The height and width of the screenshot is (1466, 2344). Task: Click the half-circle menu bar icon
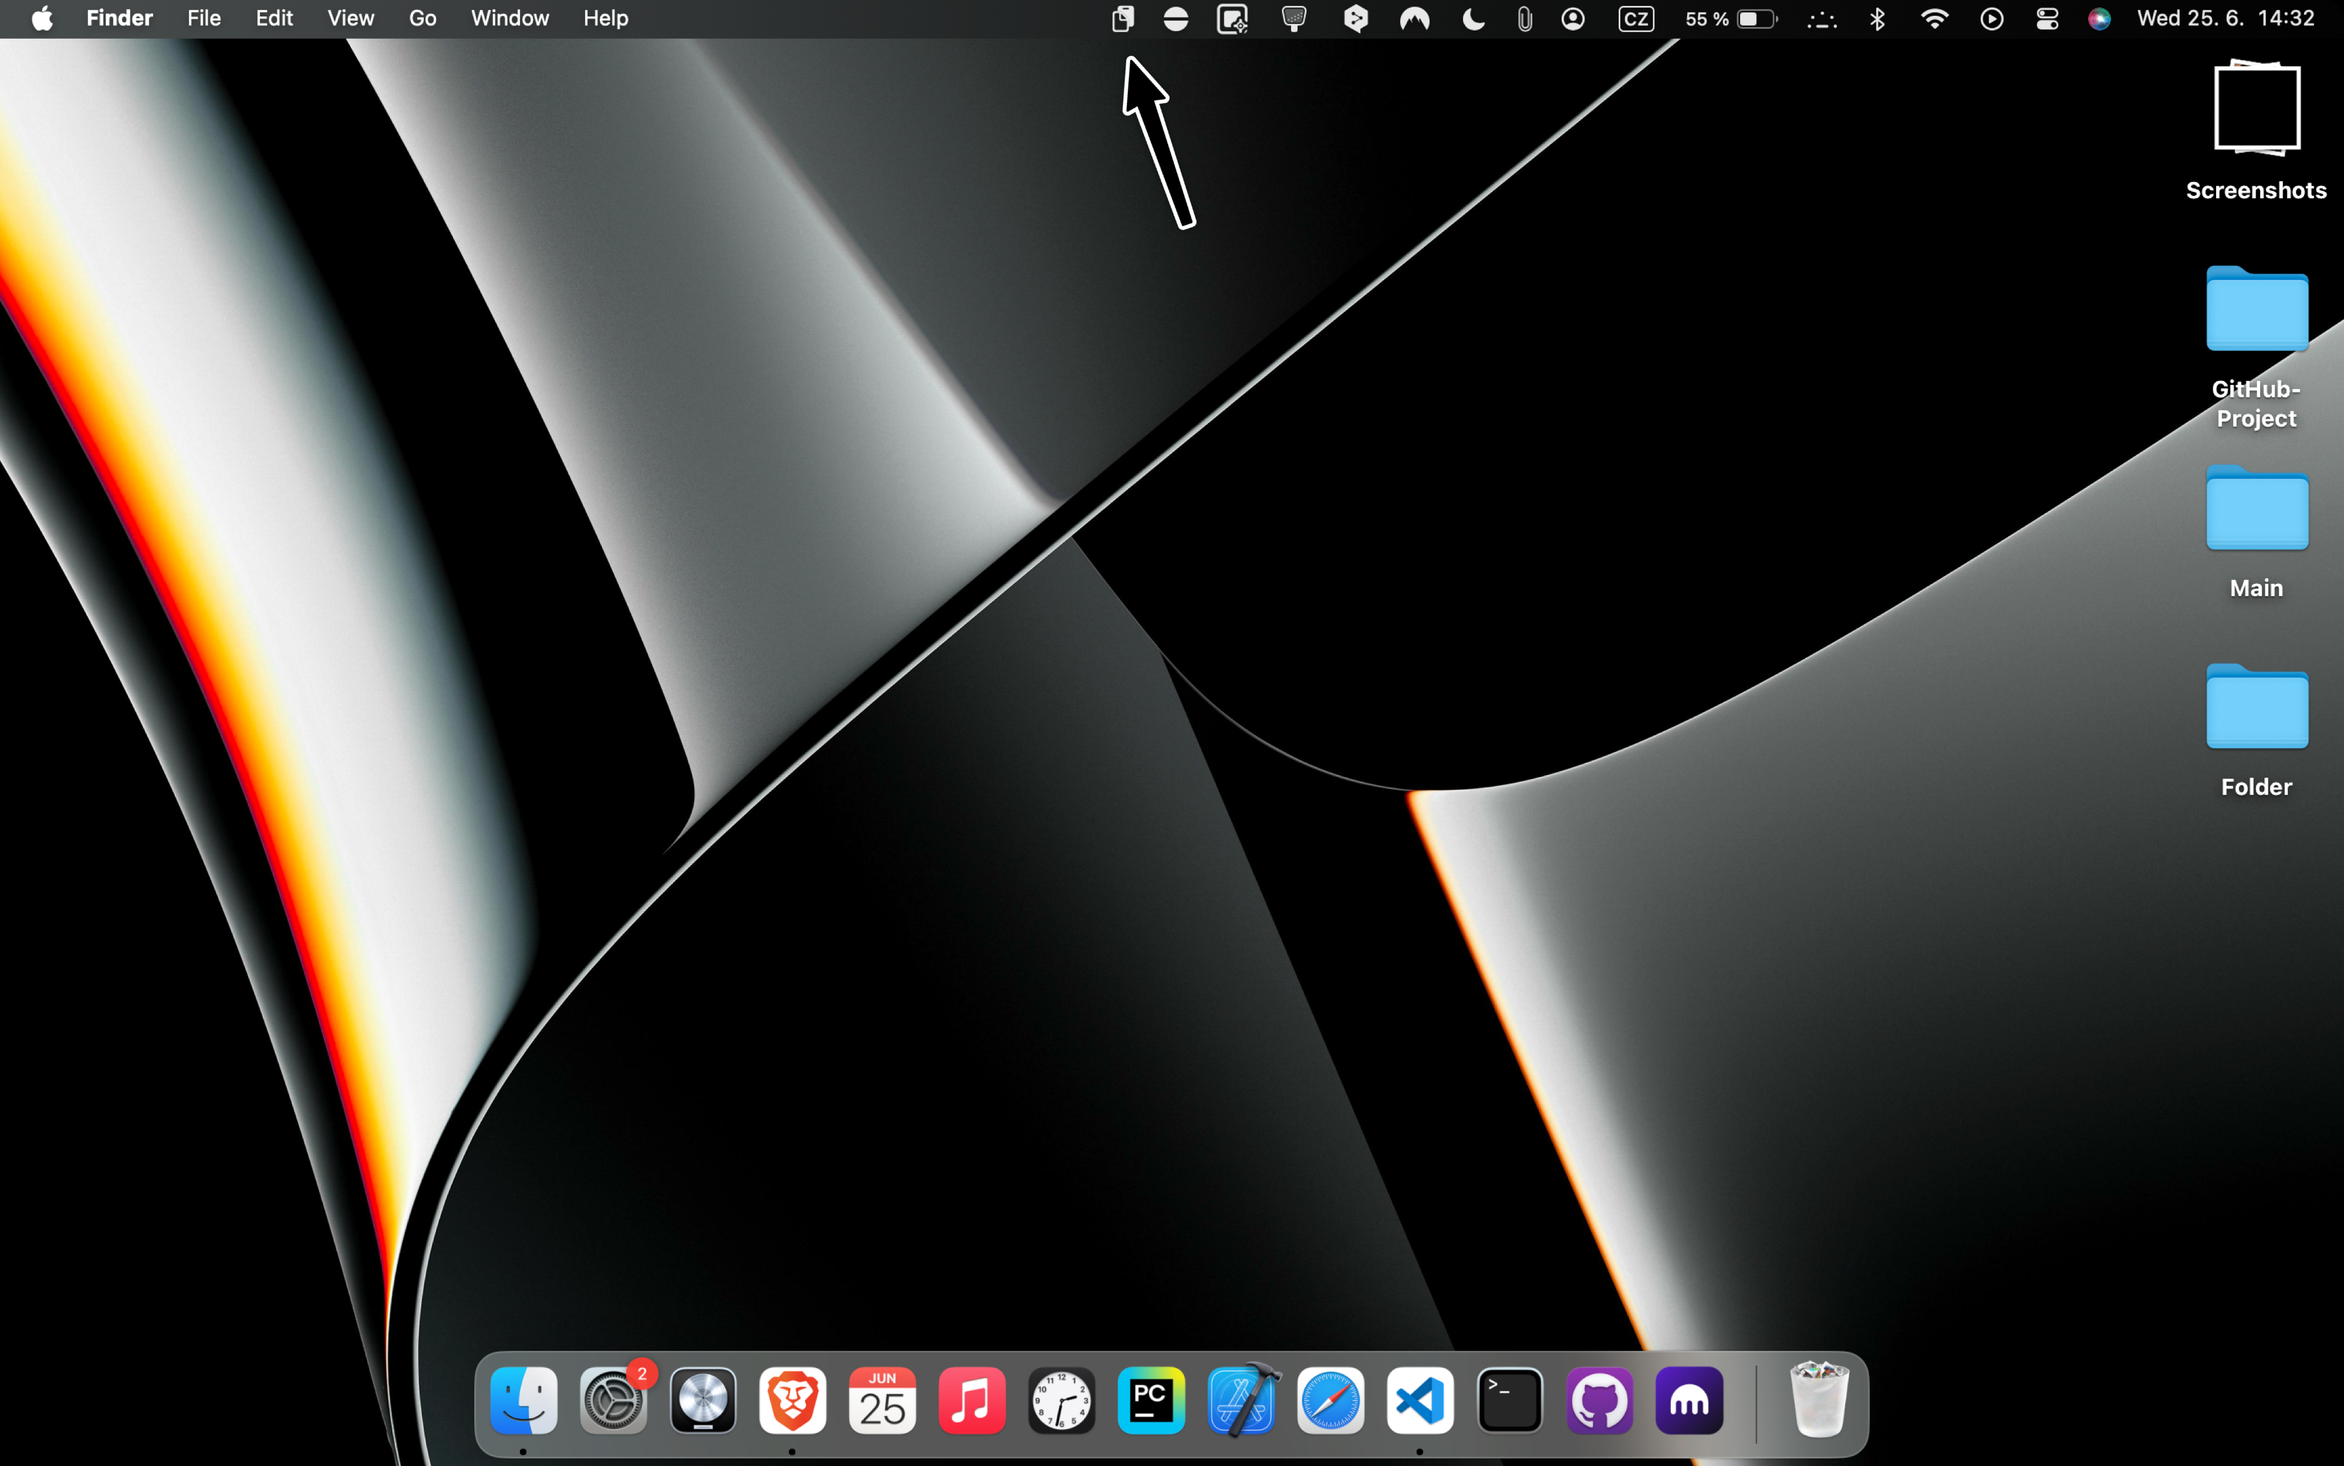coord(1175,18)
